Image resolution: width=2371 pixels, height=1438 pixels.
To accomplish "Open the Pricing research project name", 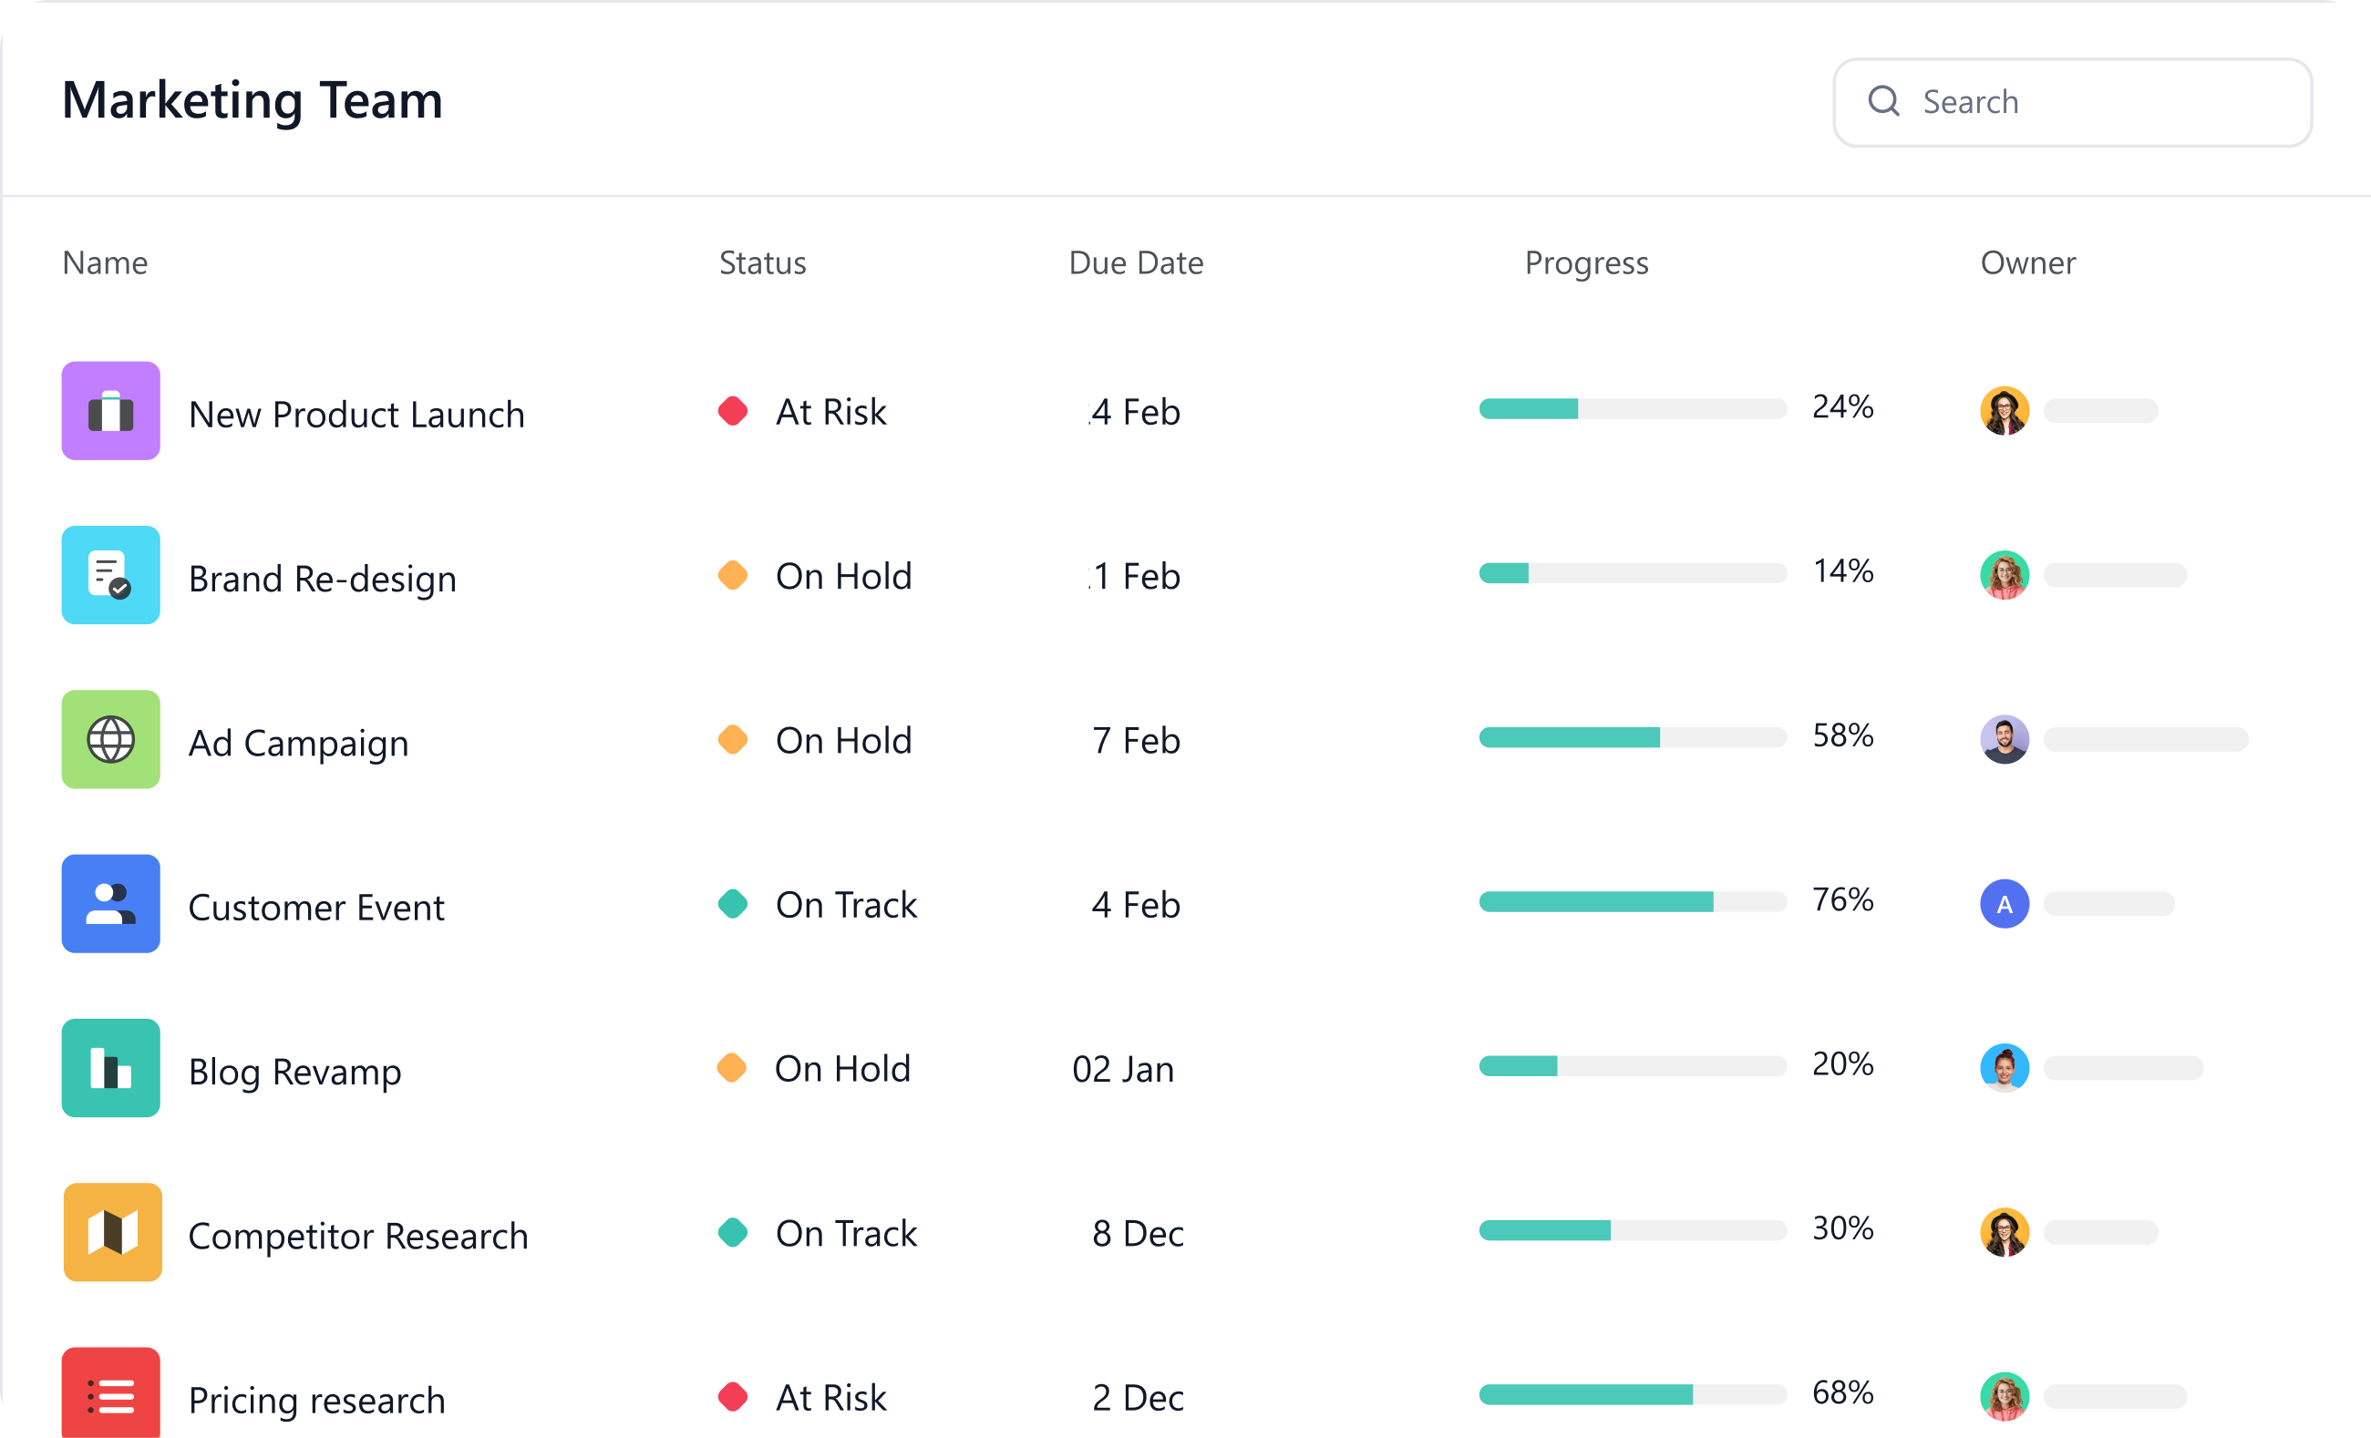I will 316,1401.
